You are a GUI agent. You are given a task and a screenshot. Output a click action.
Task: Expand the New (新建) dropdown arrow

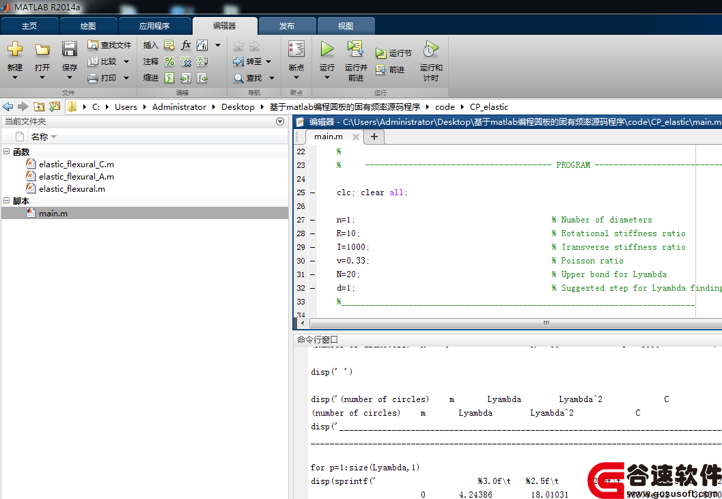(x=15, y=77)
